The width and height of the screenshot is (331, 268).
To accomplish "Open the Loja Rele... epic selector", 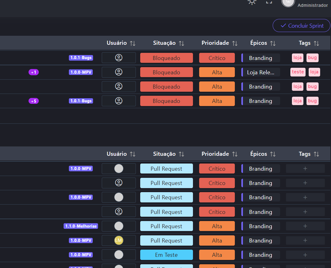I will point(261,72).
